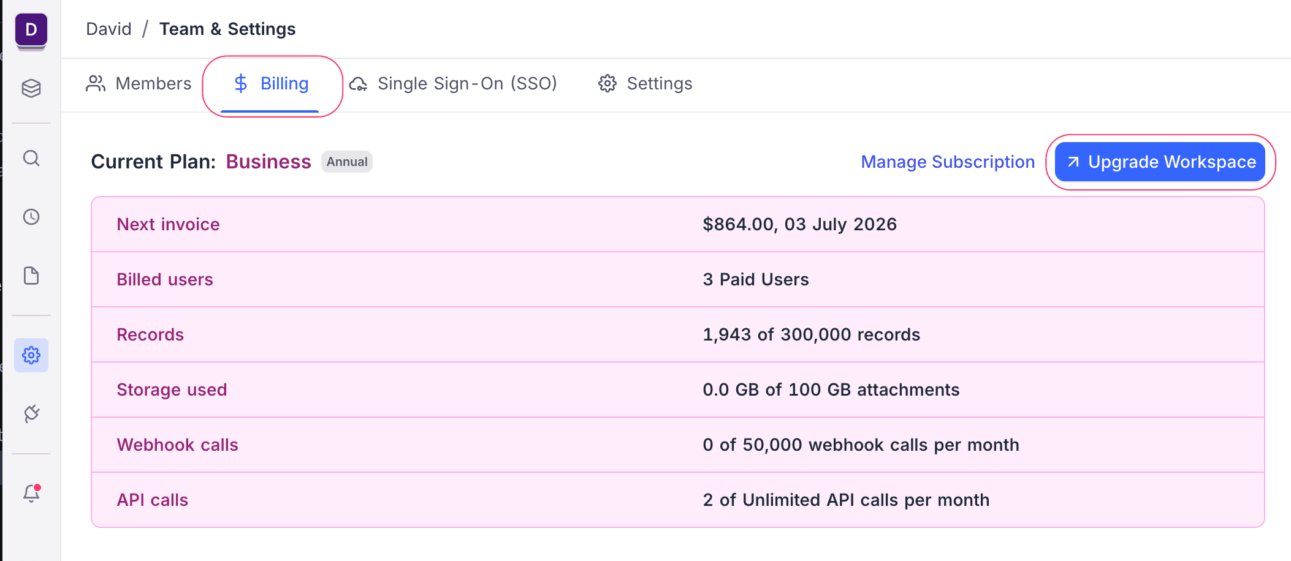Go to the Settings tab
The height and width of the screenshot is (561, 1291).
point(645,84)
